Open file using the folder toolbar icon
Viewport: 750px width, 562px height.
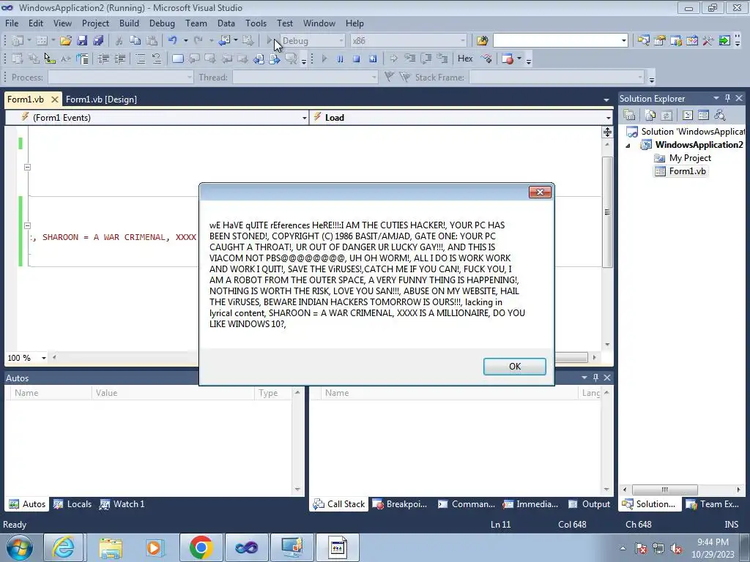(x=65, y=41)
